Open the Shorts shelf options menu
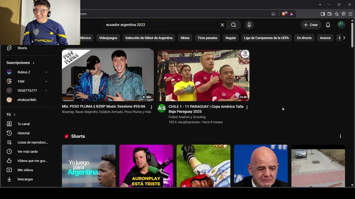The height and width of the screenshot is (199, 355). click(x=340, y=136)
